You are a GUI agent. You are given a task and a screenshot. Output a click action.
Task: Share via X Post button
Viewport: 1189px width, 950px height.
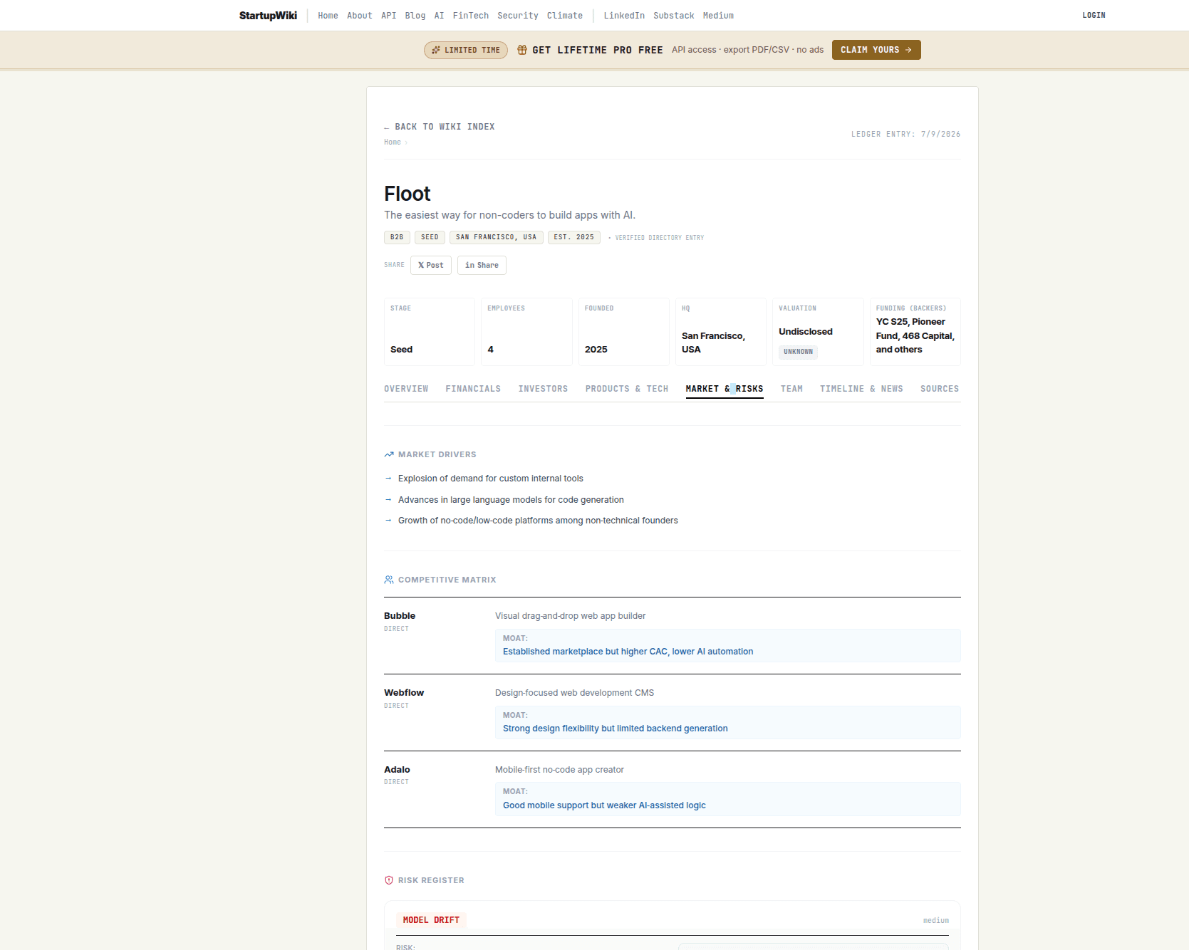click(431, 265)
